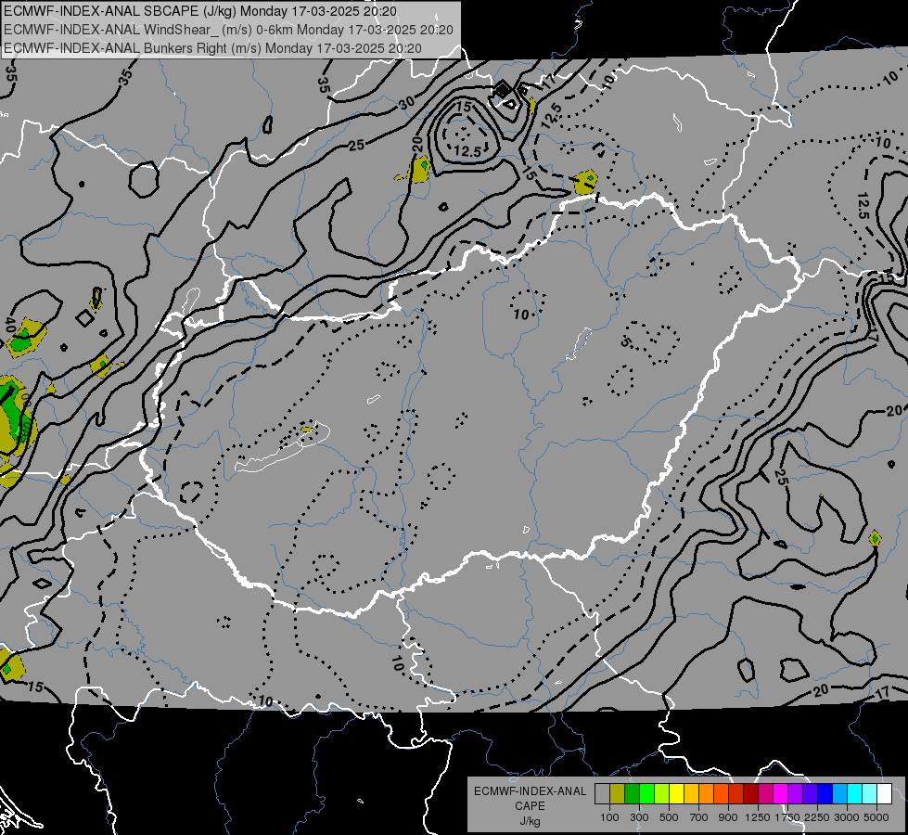Click the CAPE label in the legend
The height and width of the screenshot is (835, 908).
(x=530, y=806)
